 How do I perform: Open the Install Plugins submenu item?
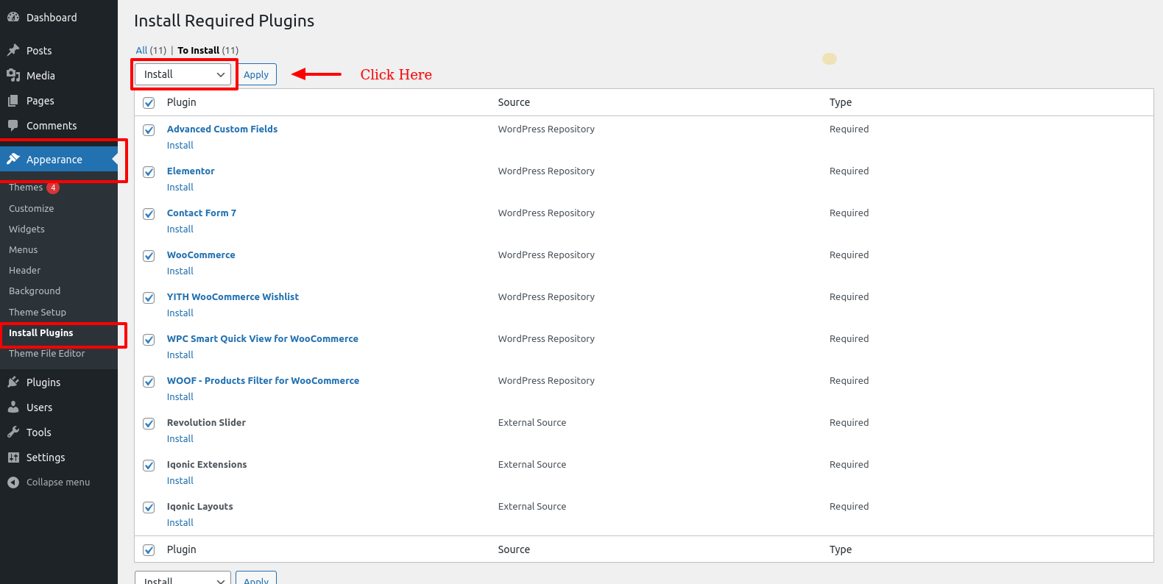59,333
